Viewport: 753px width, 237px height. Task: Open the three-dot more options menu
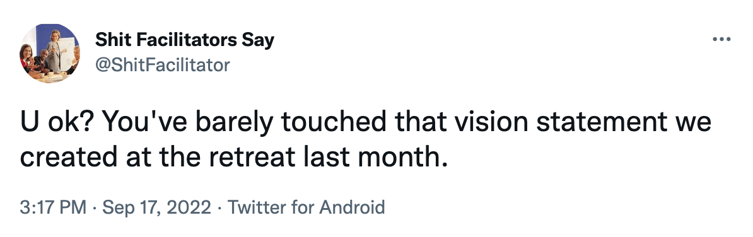coord(721,40)
